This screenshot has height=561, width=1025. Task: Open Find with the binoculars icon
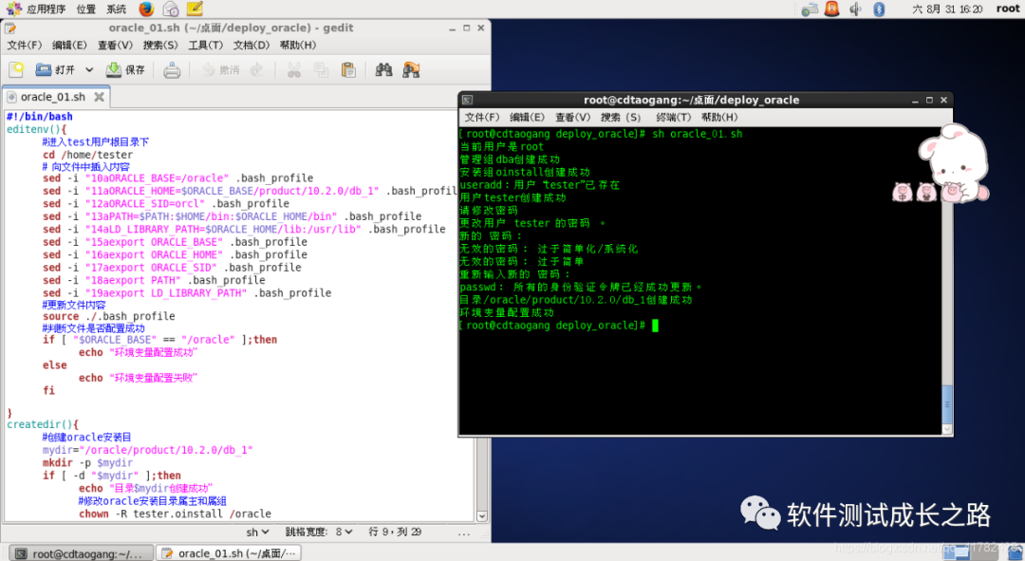383,69
